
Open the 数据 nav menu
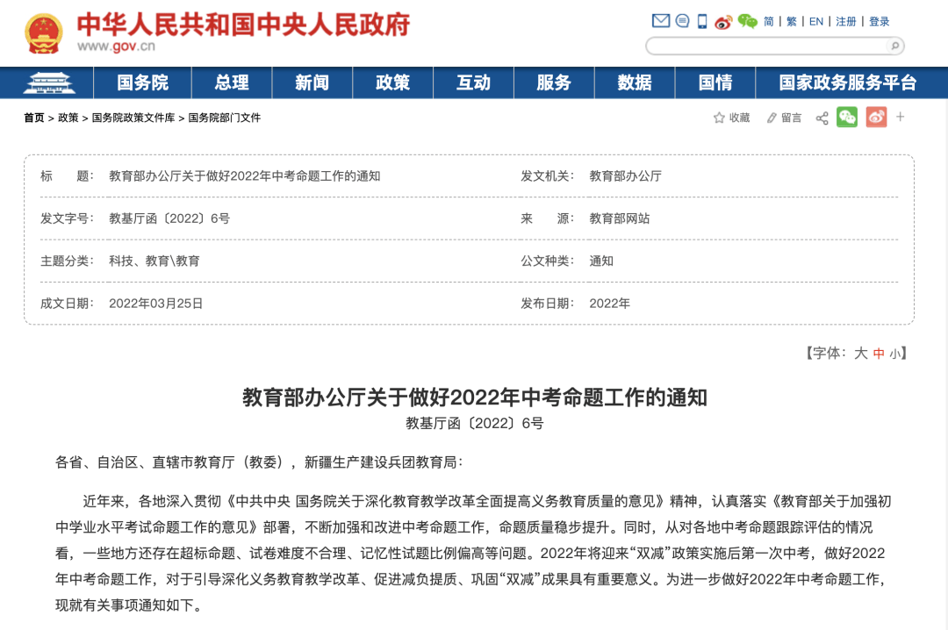[635, 82]
